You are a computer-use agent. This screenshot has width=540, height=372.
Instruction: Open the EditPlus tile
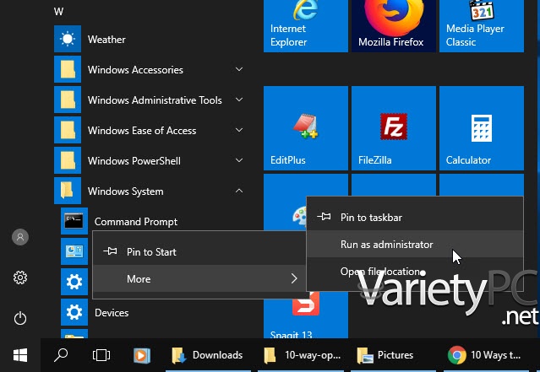click(x=305, y=128)
